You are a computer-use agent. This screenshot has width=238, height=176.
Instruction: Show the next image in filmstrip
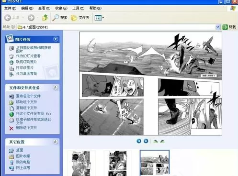pos(146,141)
